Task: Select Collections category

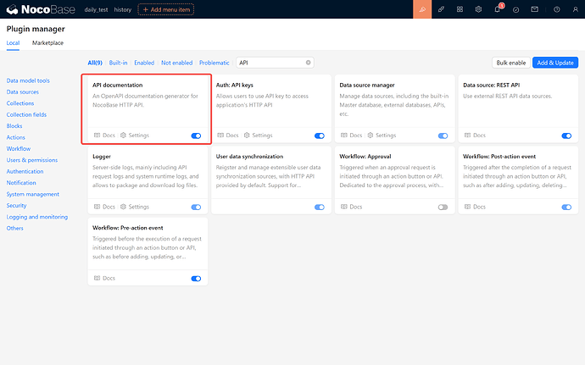Action: click(x=20, y=103)
